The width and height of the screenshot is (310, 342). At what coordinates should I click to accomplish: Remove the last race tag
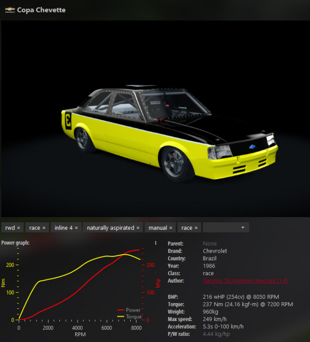tap(196, 228)
